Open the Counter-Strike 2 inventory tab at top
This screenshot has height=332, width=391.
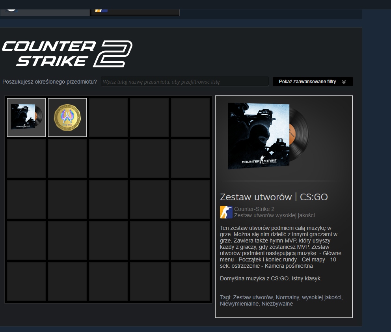click(x=135, y=13)
